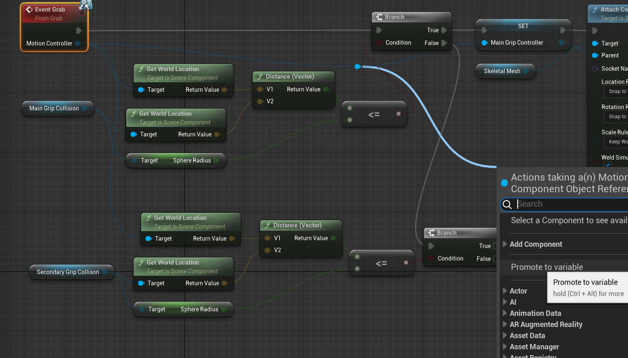Image resolution: width=628 pixels, height=358 pixels.
Task: Click the diamond event icon beside Event Grab title
Action: (x=29, y=10)
